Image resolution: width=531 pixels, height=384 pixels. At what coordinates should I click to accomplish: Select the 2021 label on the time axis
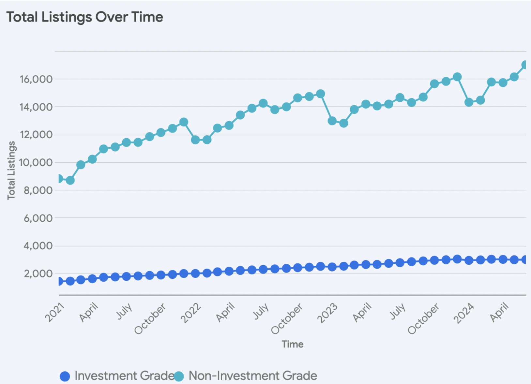pos(55,312)
